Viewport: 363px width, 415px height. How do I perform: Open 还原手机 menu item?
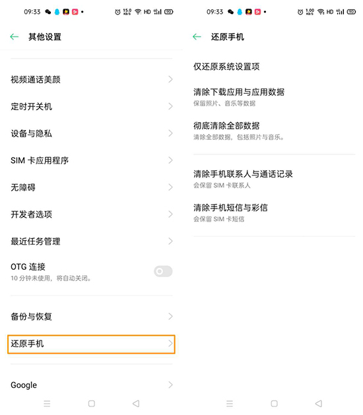(91, 344)
